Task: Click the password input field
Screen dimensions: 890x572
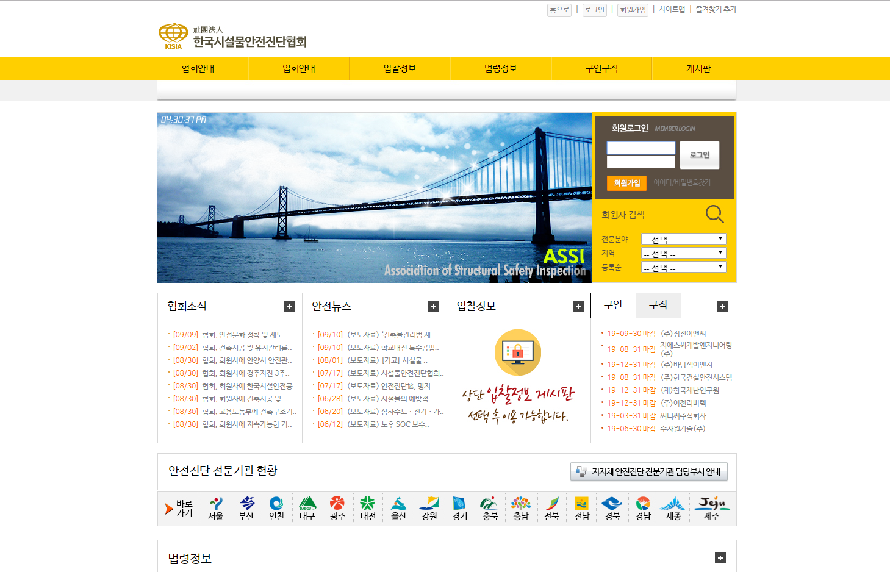Action: click(x=641, y=162)
